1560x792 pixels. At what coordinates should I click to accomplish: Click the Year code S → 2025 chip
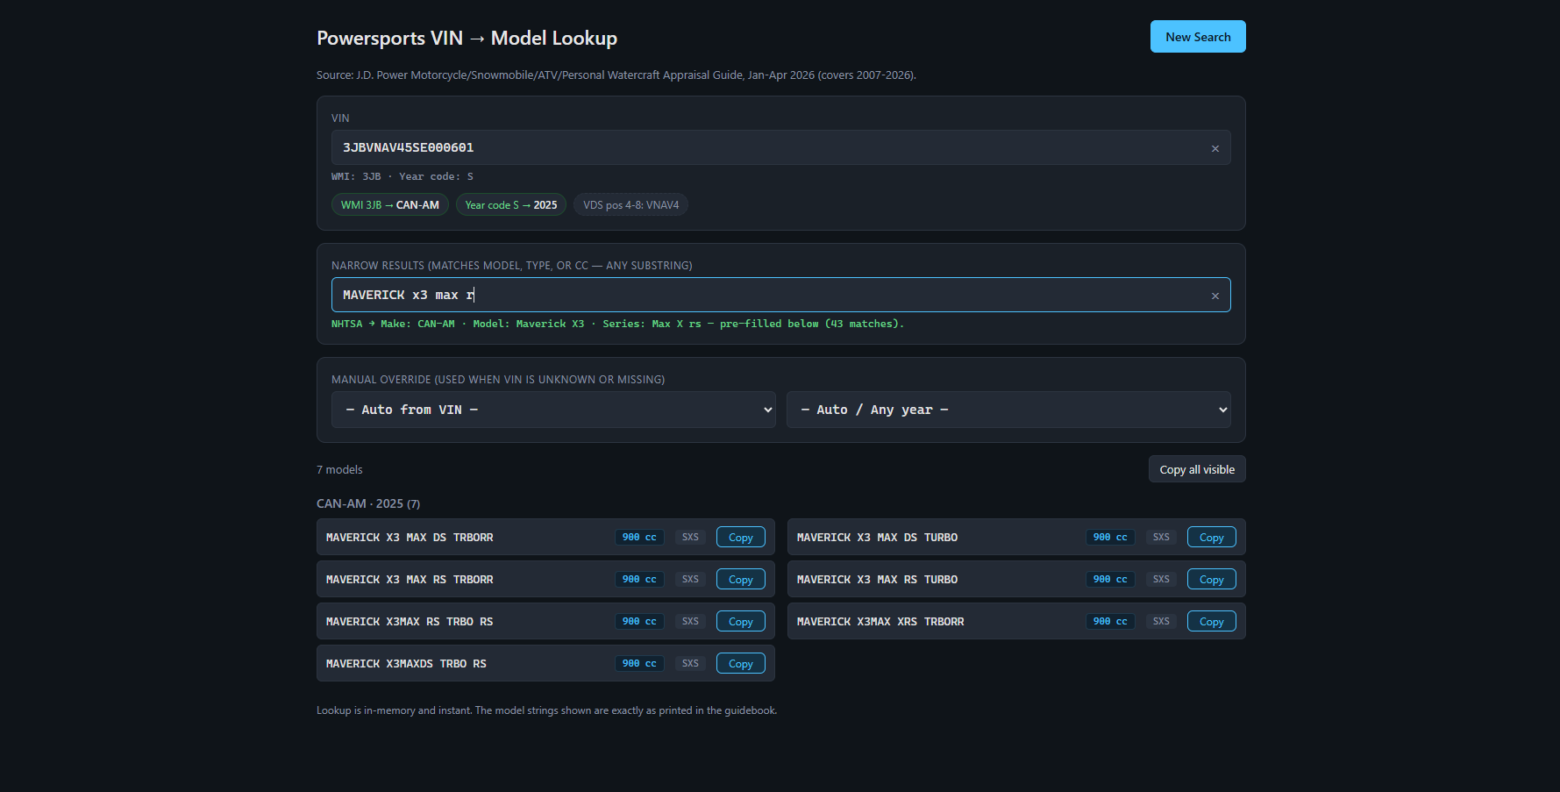point(511,204)
